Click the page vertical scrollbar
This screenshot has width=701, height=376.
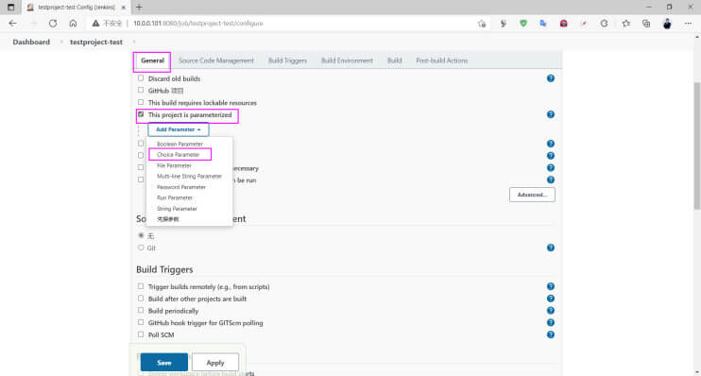tap(697, 145)
